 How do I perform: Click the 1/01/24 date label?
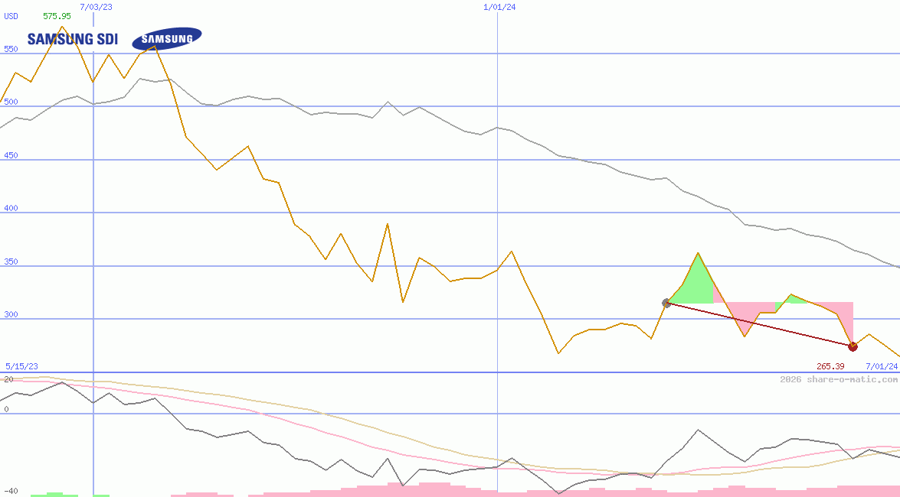point(499,7)
